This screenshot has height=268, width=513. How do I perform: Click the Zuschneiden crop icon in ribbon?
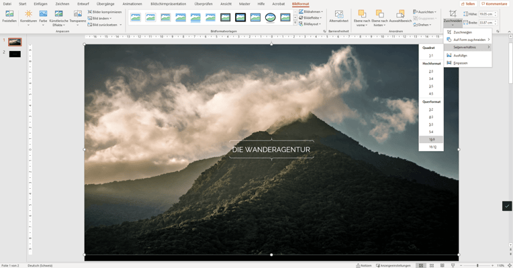coord(453,13)
